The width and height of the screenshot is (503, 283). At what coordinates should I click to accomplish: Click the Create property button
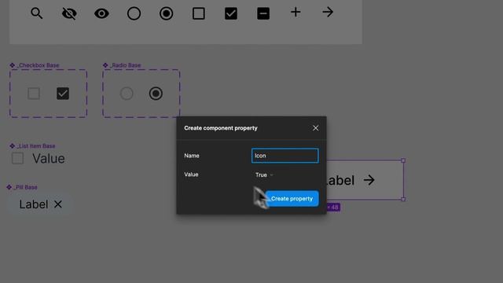click(292, 199)
